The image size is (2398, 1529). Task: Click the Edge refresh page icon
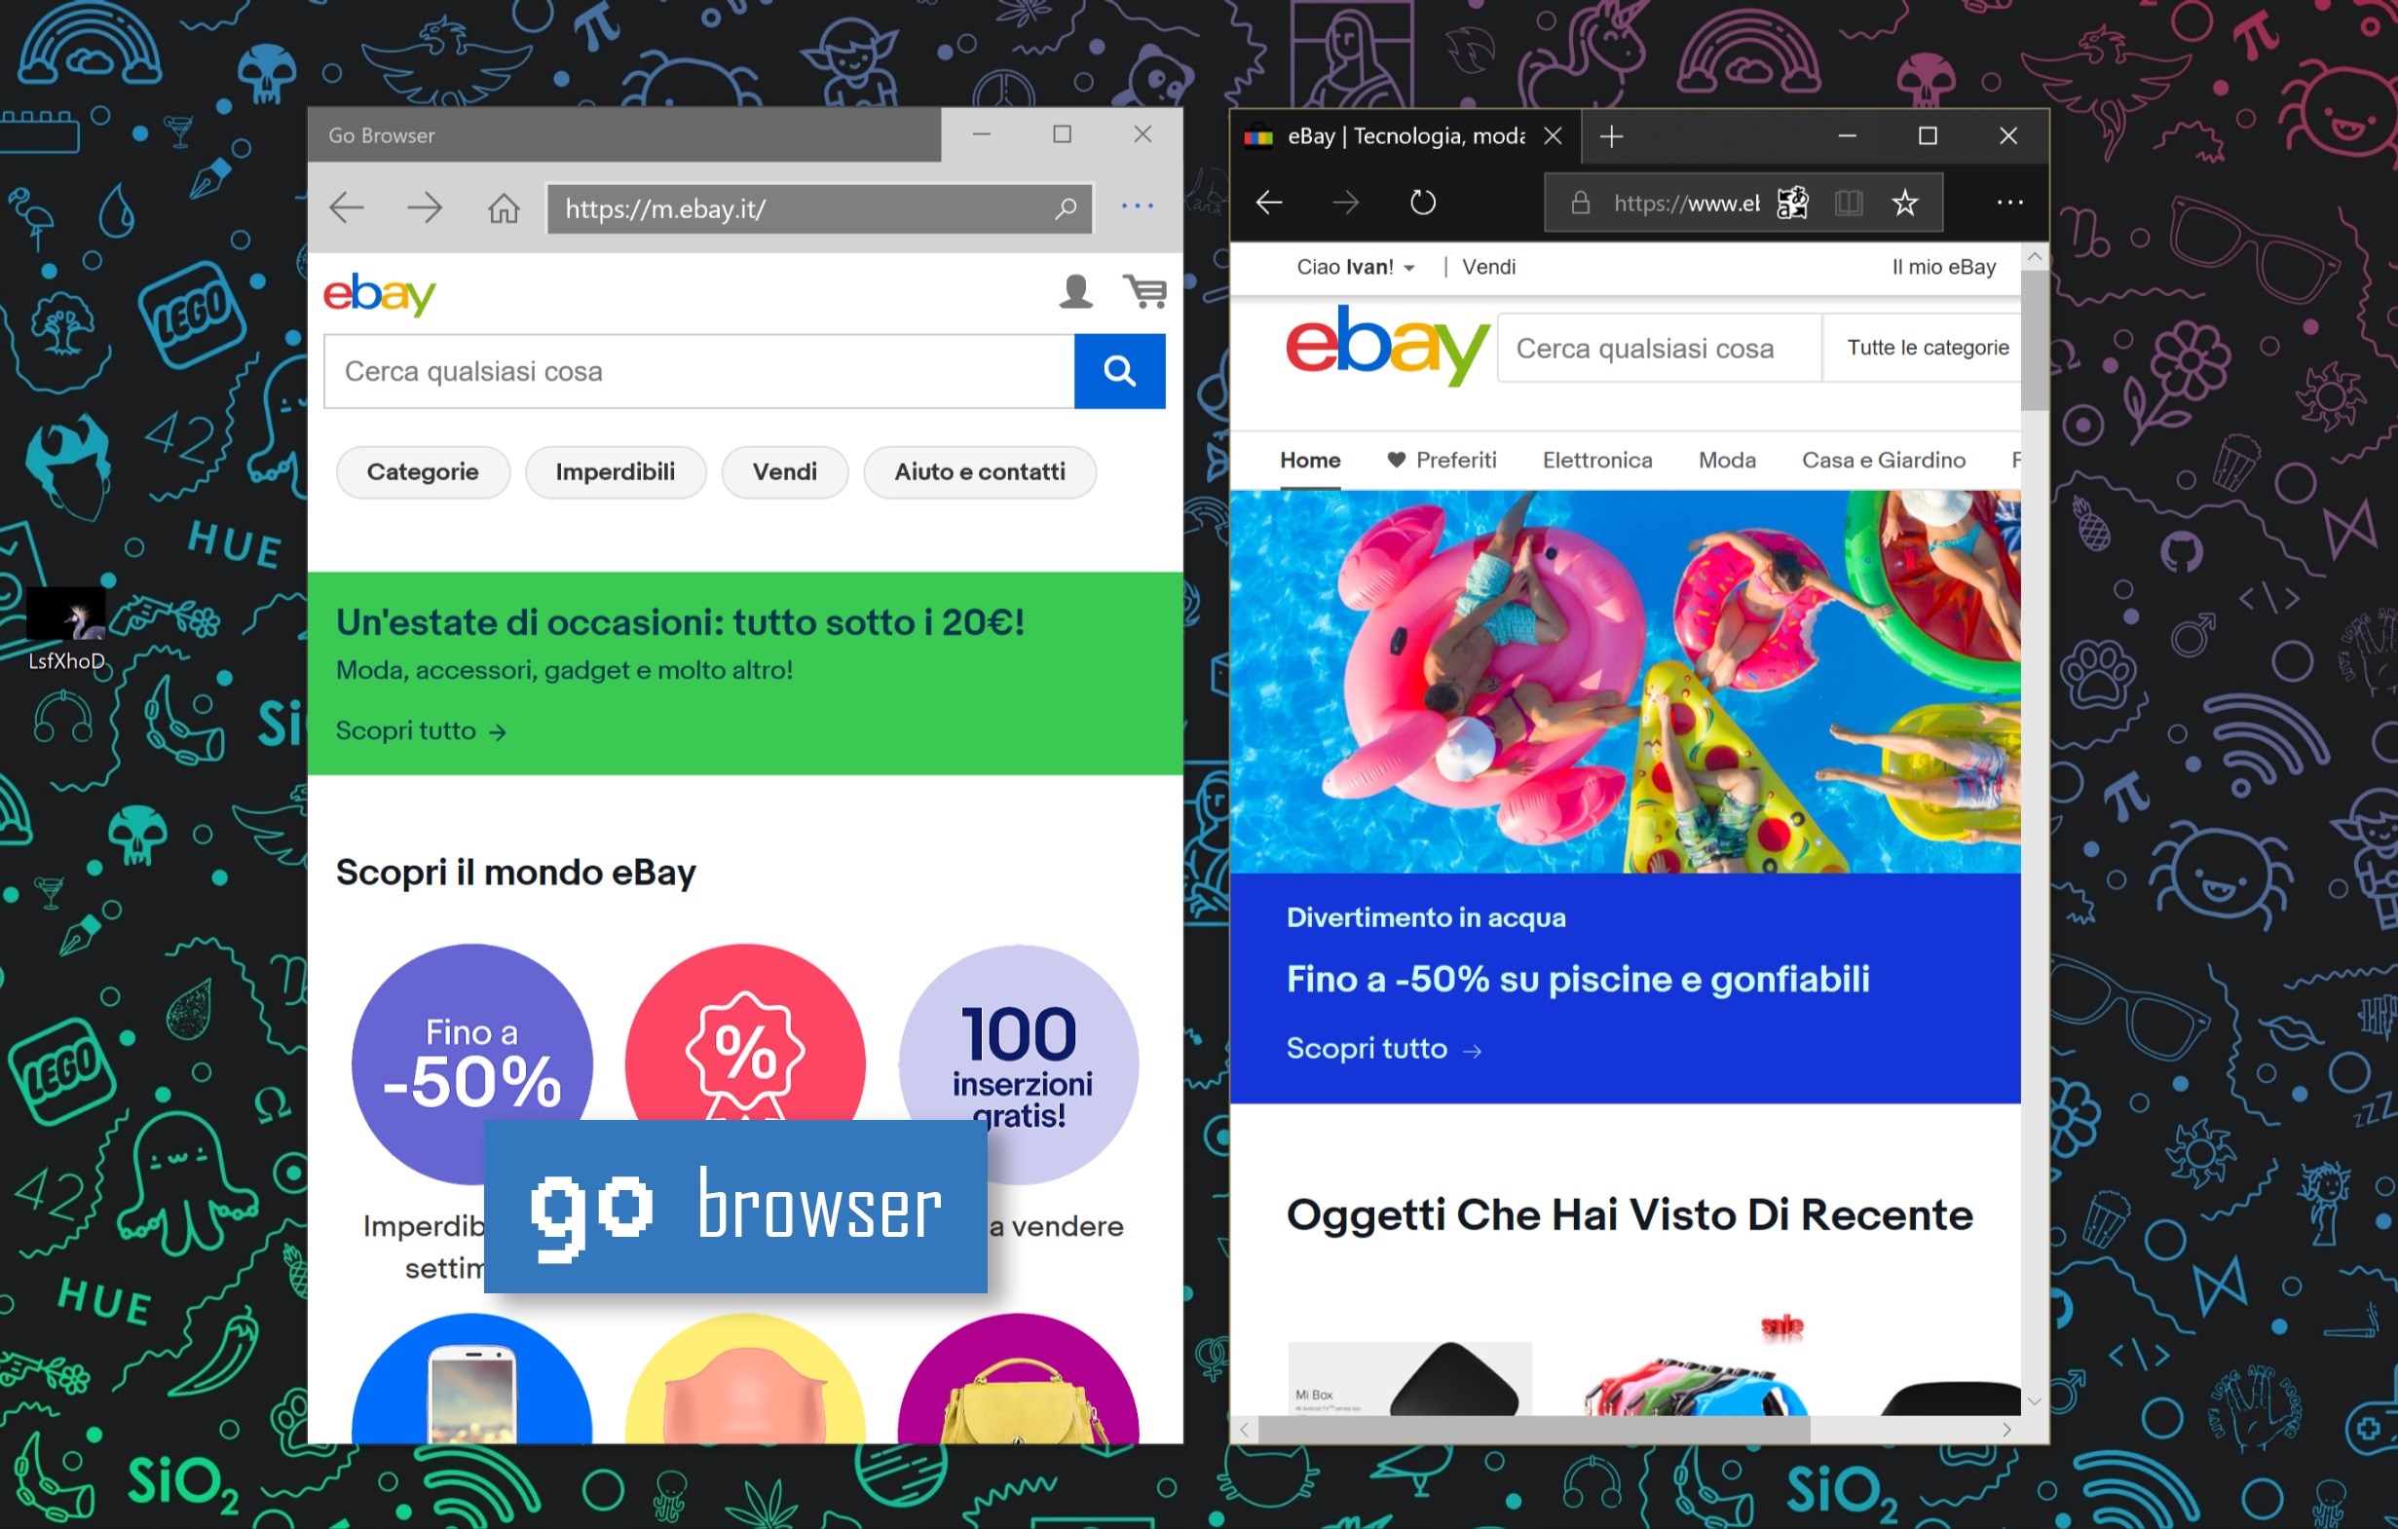coord(1423,202)
